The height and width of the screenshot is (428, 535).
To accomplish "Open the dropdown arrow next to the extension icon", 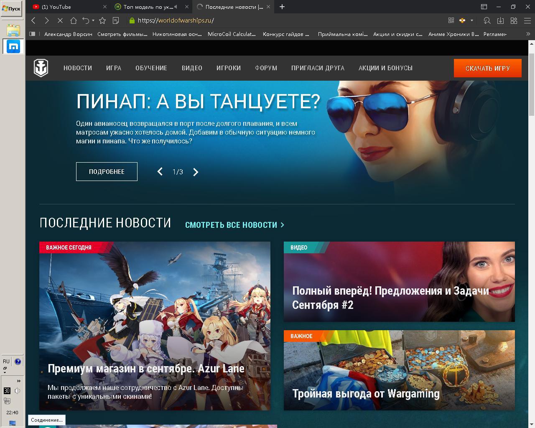I will 472,20.
